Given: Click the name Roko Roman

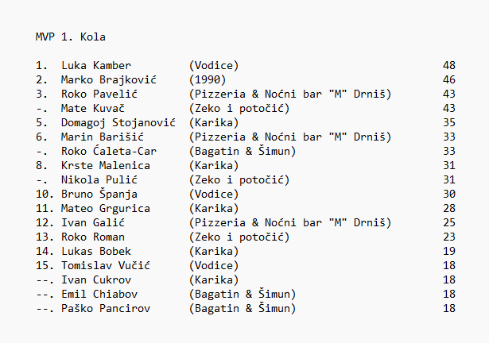Looking at the screenshot, I should click(93, 237).
